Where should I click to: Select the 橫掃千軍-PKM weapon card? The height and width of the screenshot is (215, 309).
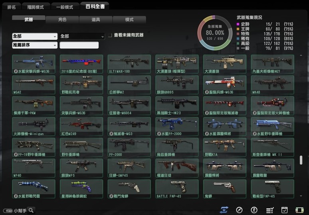point(34,106)
